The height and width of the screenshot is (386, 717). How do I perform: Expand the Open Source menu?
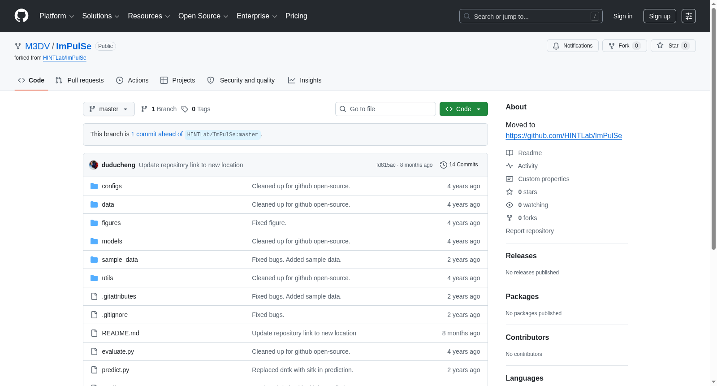coord(203,16)
